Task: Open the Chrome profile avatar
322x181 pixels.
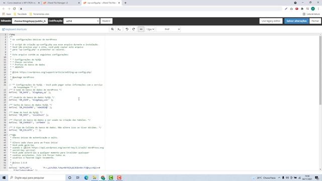Action: [x=313, y=9]
